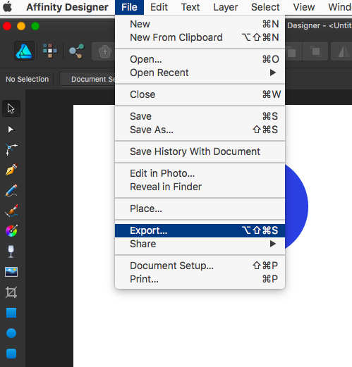Viewport: 352px width, 367px height.
Task: Select the Fill tool color wheel
Action: coord(11,231)
